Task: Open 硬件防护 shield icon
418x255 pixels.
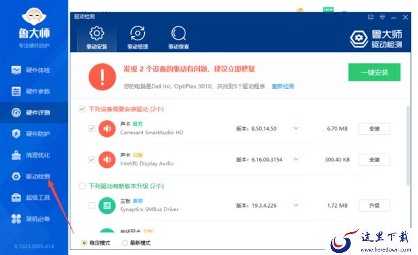Action: (x=16, y=133)
